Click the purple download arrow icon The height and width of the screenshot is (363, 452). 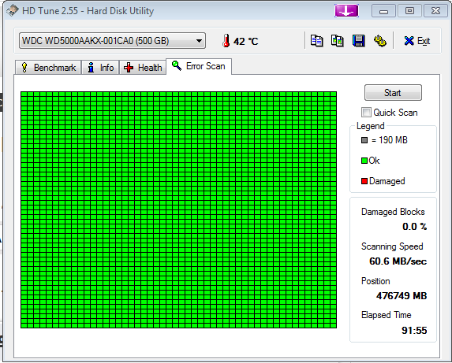tap(346, 11)
